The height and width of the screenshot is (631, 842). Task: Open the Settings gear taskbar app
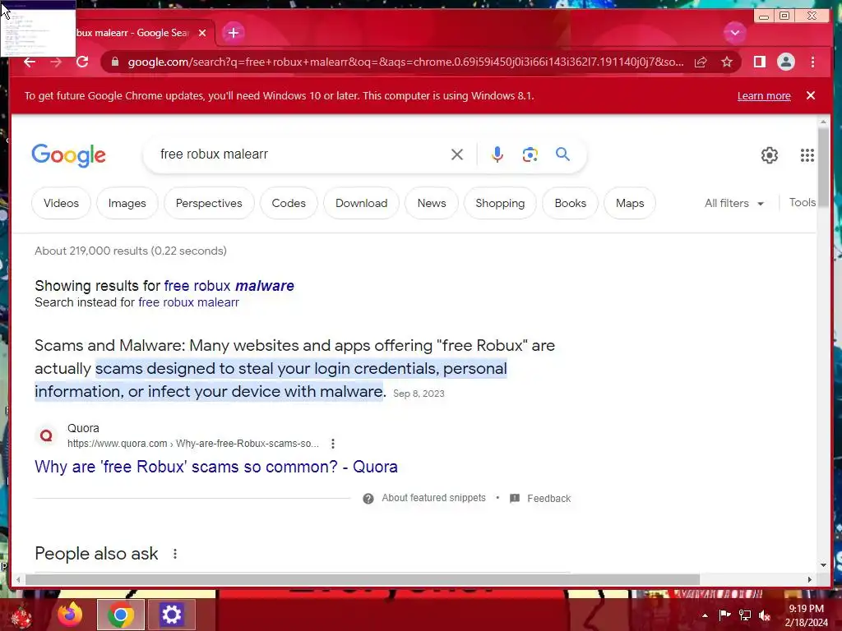coord(171,615)
